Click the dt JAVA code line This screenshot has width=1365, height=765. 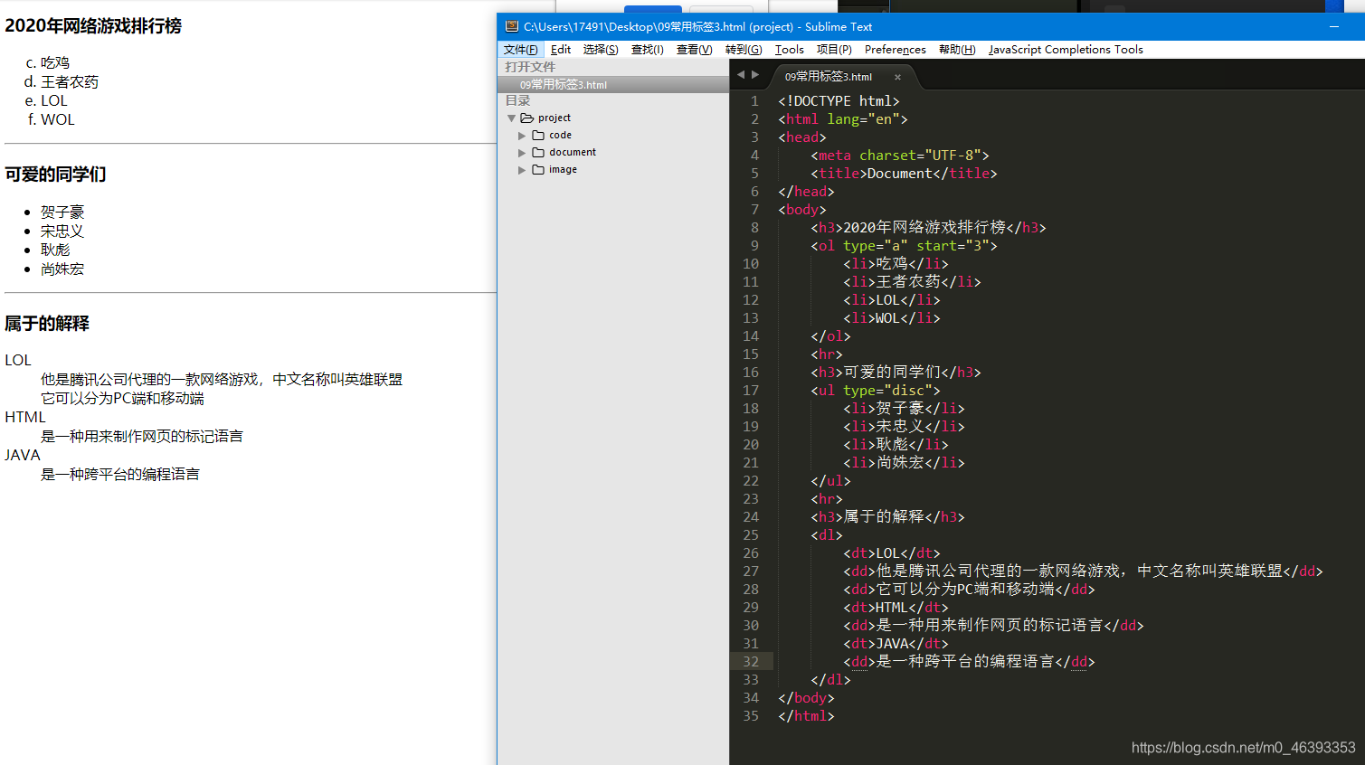click(896, 644)
